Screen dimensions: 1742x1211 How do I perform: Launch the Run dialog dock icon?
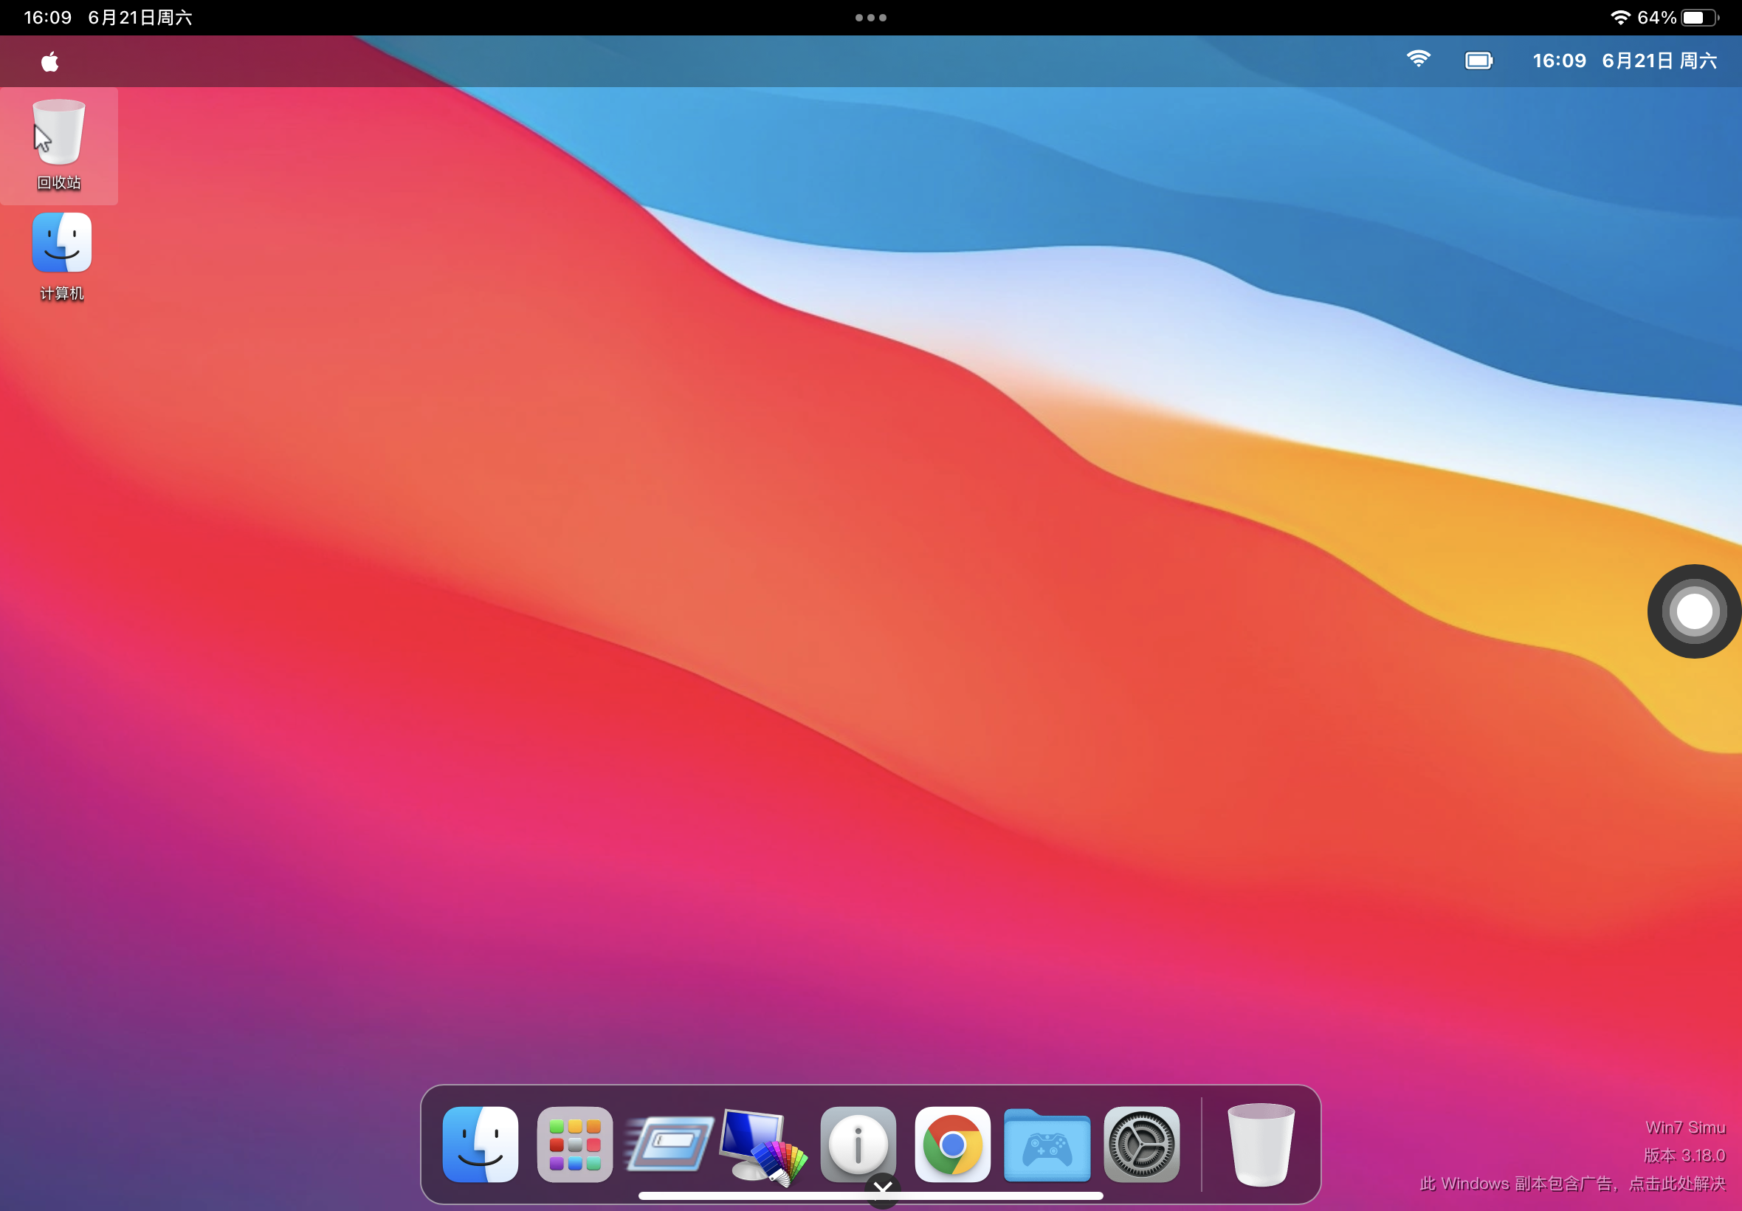coord(669,1144)
